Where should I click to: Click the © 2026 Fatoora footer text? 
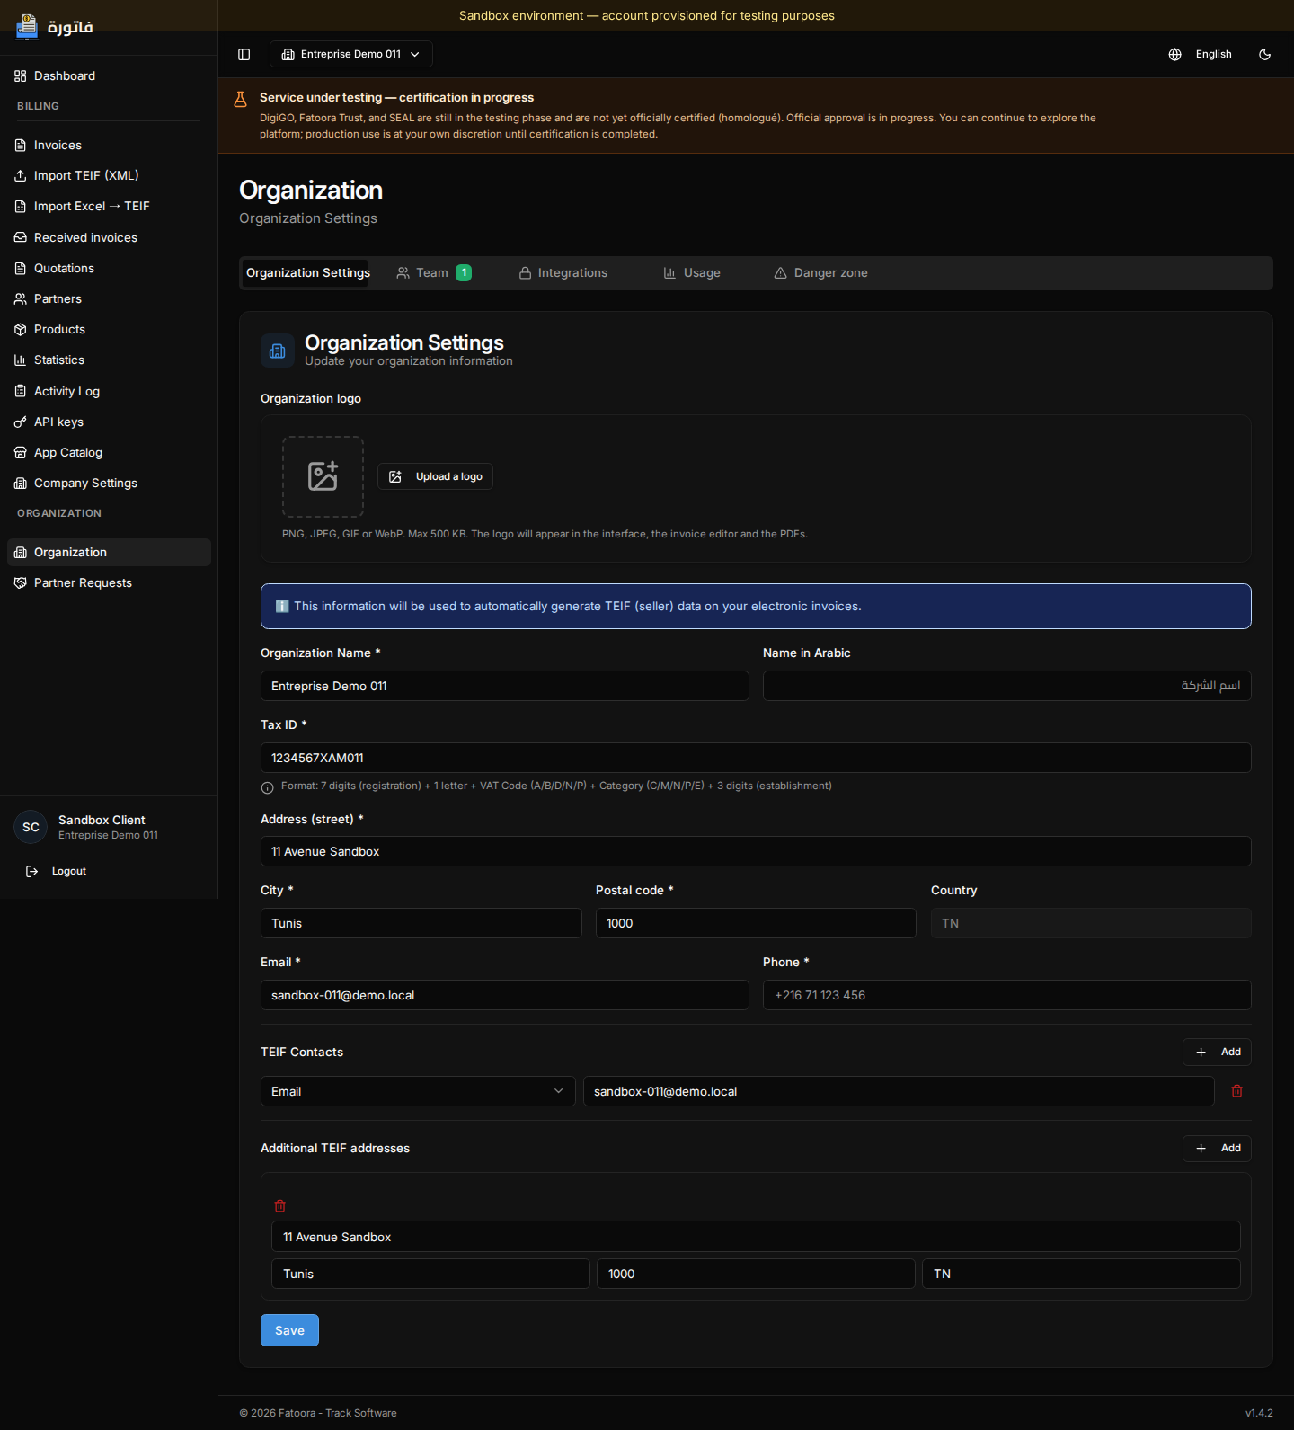tap(318, 1413)
